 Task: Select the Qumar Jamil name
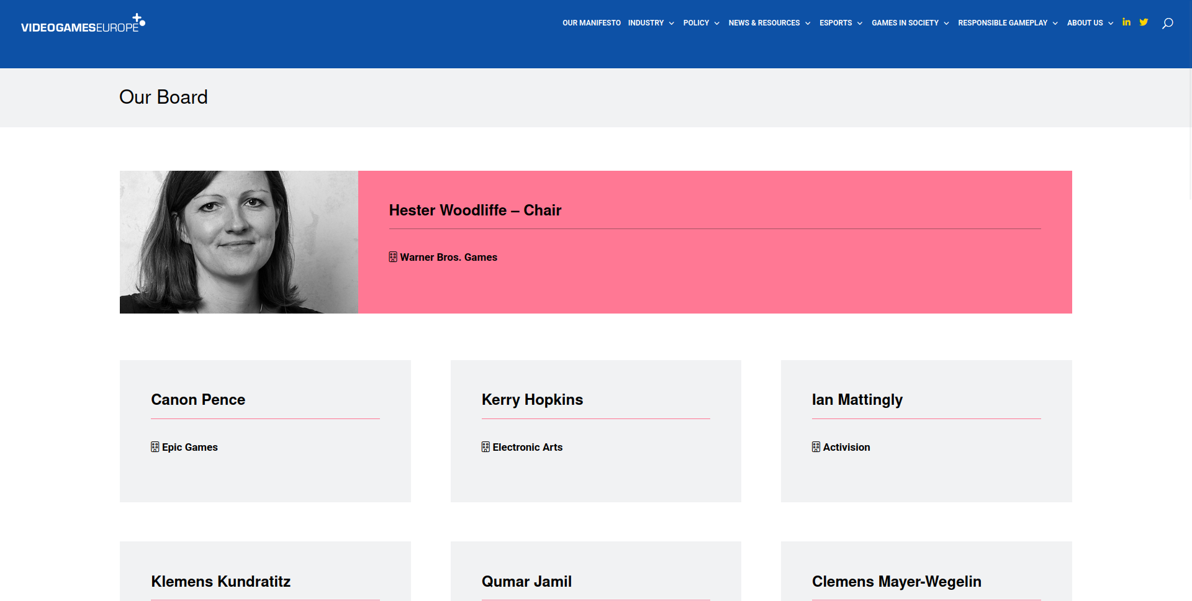[x=526, y=582]
